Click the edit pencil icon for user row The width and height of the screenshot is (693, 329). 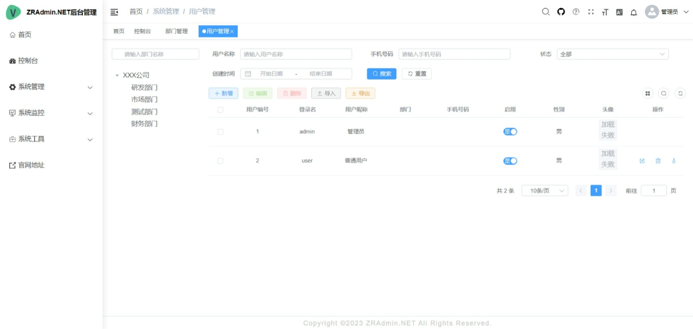click(x=642, y=161)
